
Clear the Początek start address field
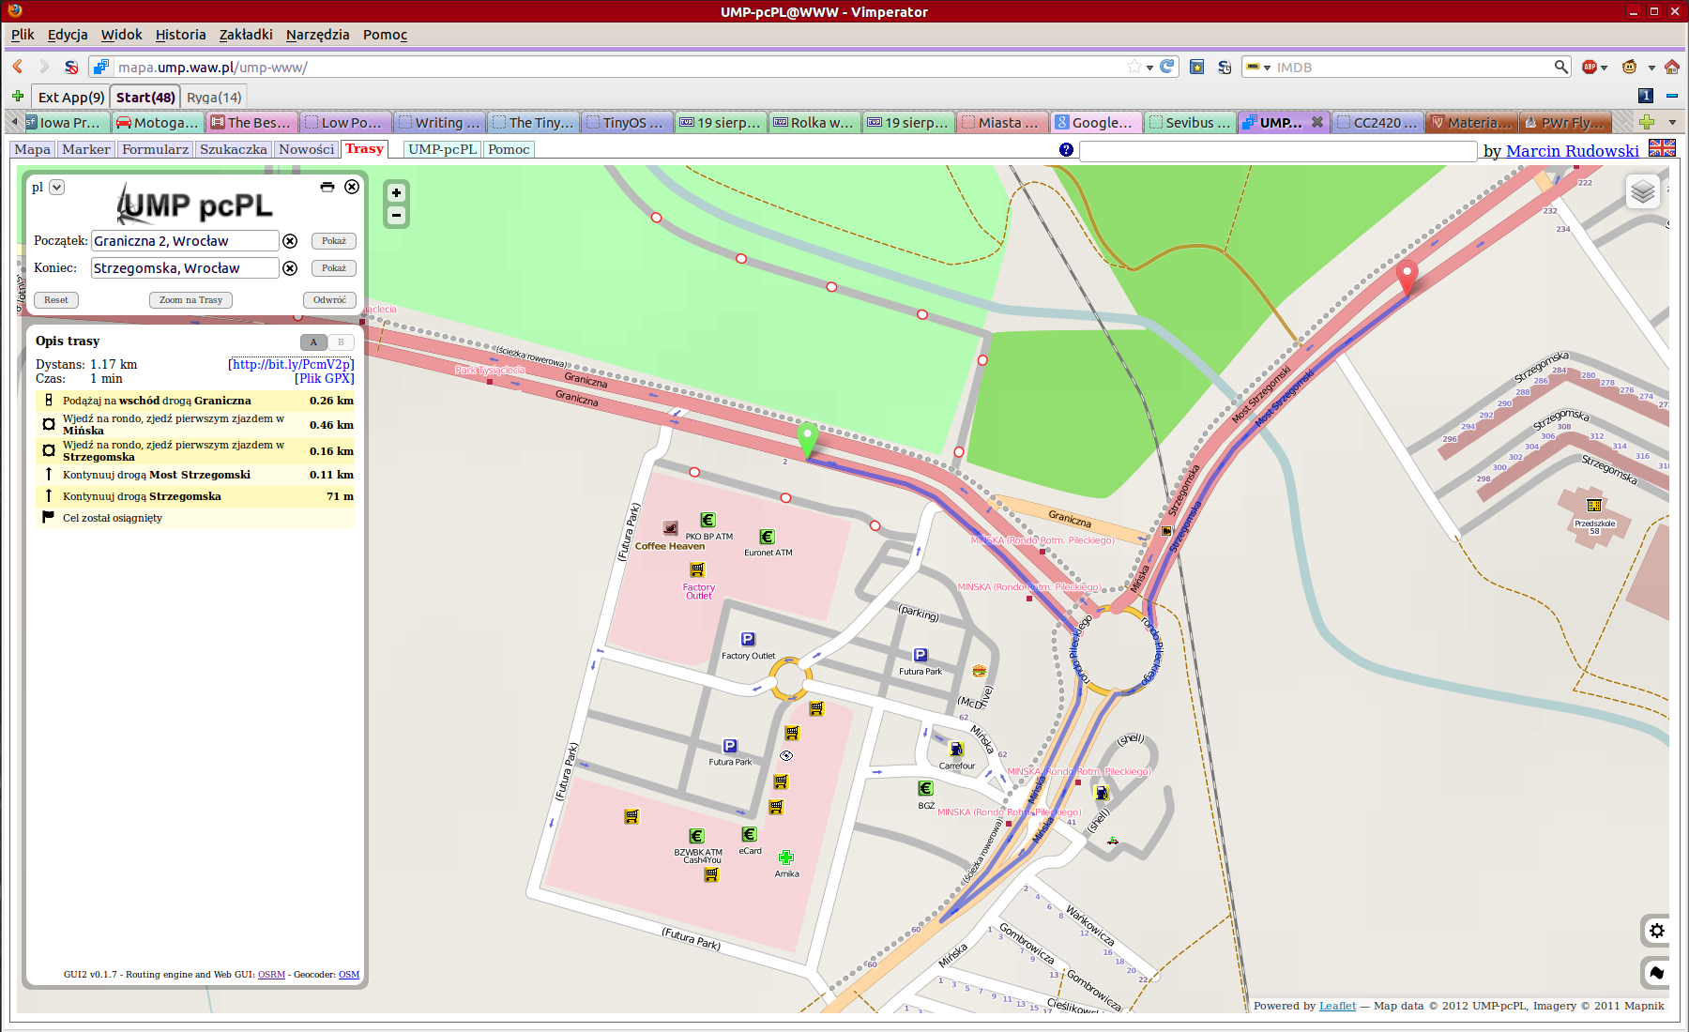tap(291, 241)
